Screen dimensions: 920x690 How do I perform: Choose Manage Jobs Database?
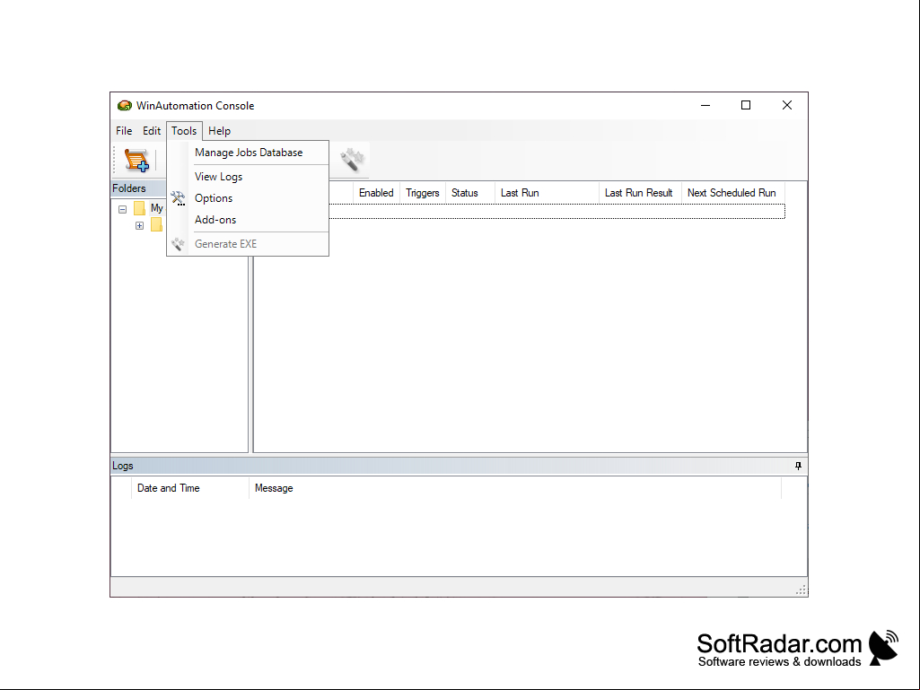(x=249, y=153)
